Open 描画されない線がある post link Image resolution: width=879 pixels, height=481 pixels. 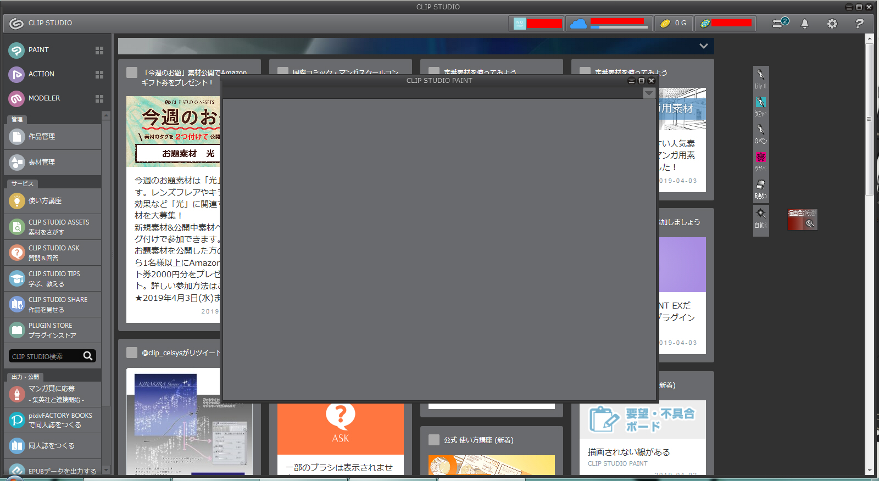click(x=628, y=452)
